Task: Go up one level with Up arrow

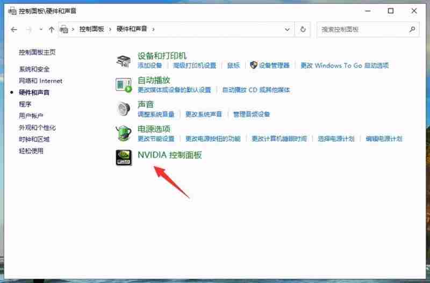Action: [x=51, y=30]
